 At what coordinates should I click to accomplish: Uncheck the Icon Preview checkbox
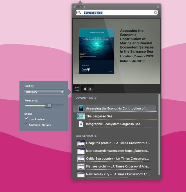point(26,119)
